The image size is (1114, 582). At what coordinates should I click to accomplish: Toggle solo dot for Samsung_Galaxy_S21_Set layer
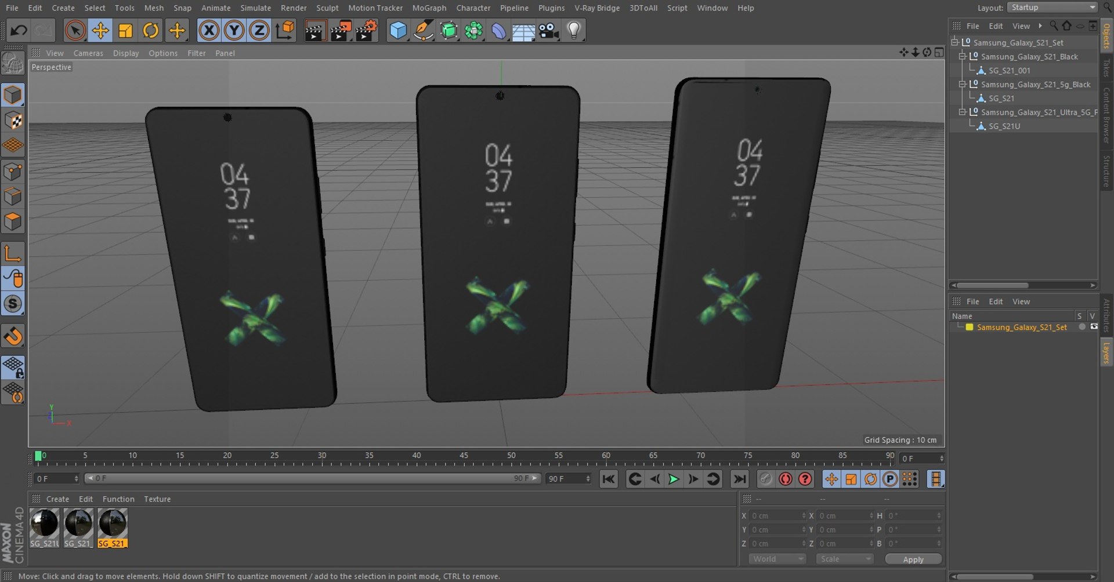point(1082,327)
